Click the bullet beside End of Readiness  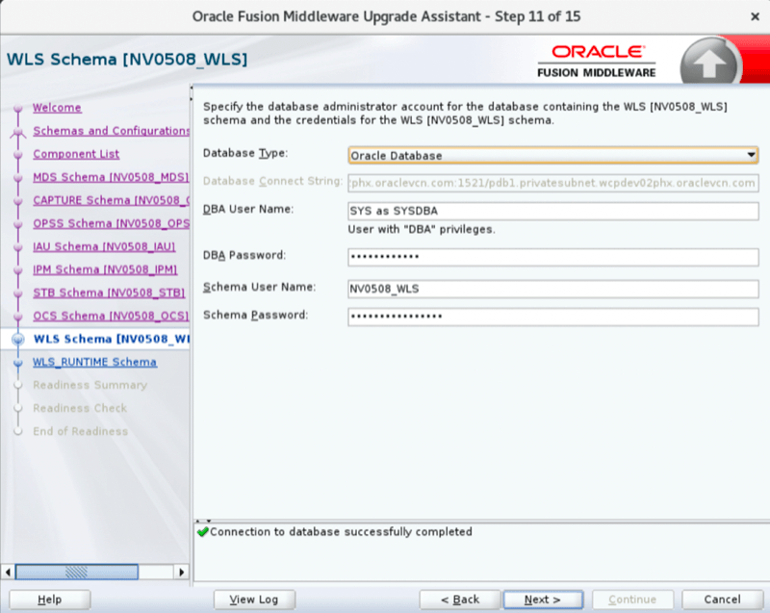tap(18, 431)
